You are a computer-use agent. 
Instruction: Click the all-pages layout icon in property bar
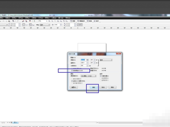(x=31, y=25)
